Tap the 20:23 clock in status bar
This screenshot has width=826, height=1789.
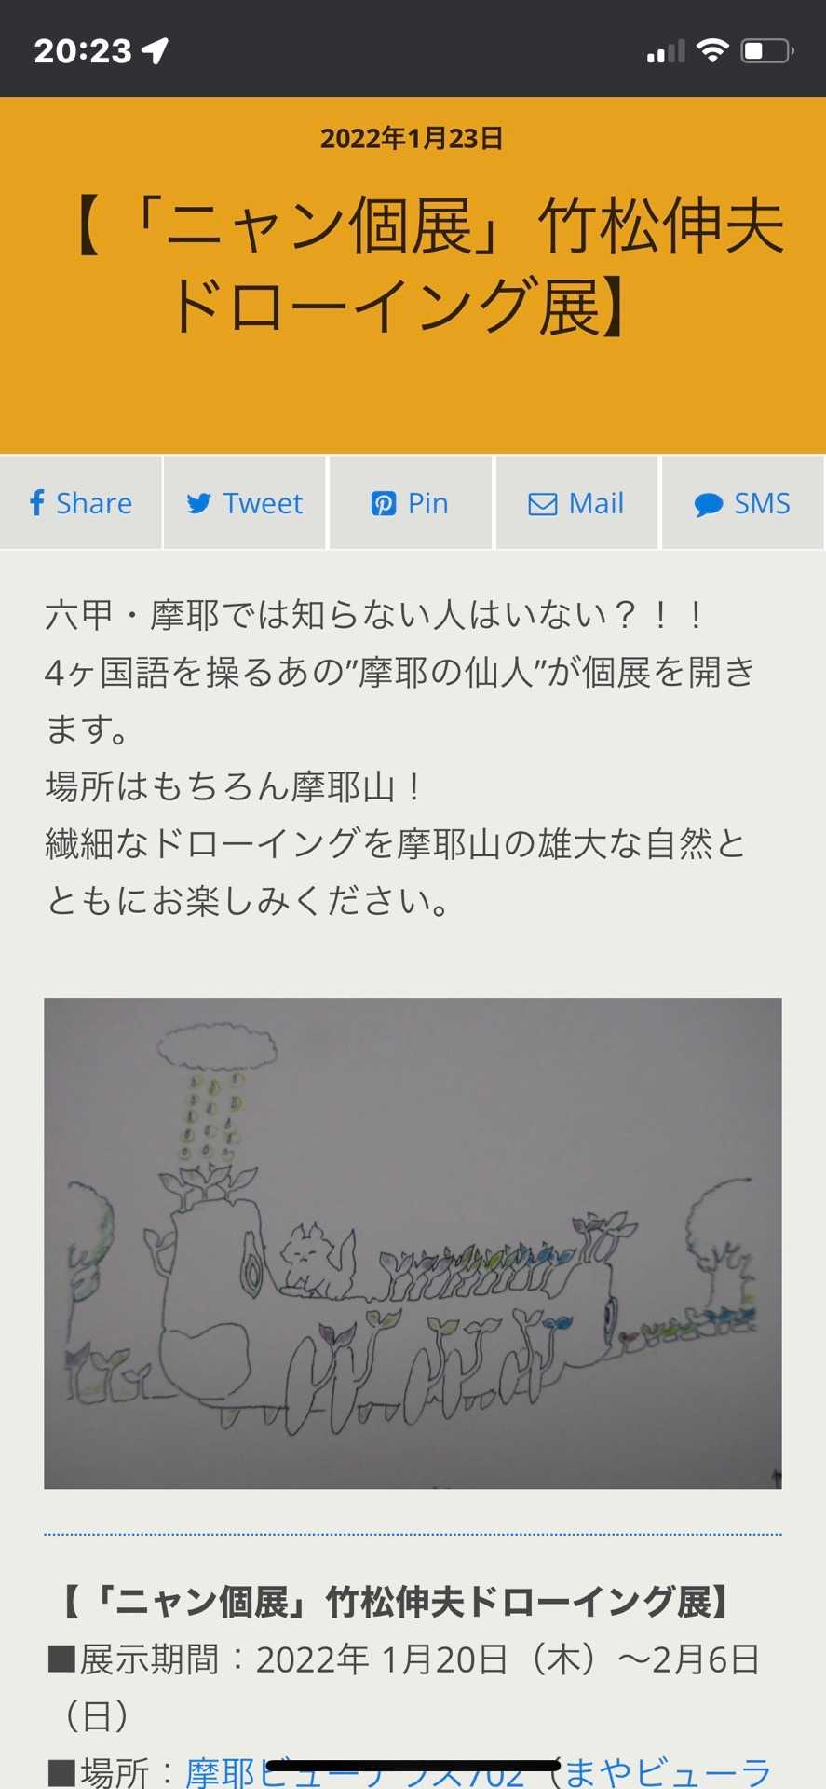[x=83, y=50]
